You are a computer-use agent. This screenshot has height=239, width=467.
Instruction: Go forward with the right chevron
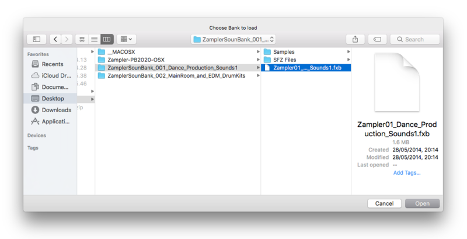67,39
